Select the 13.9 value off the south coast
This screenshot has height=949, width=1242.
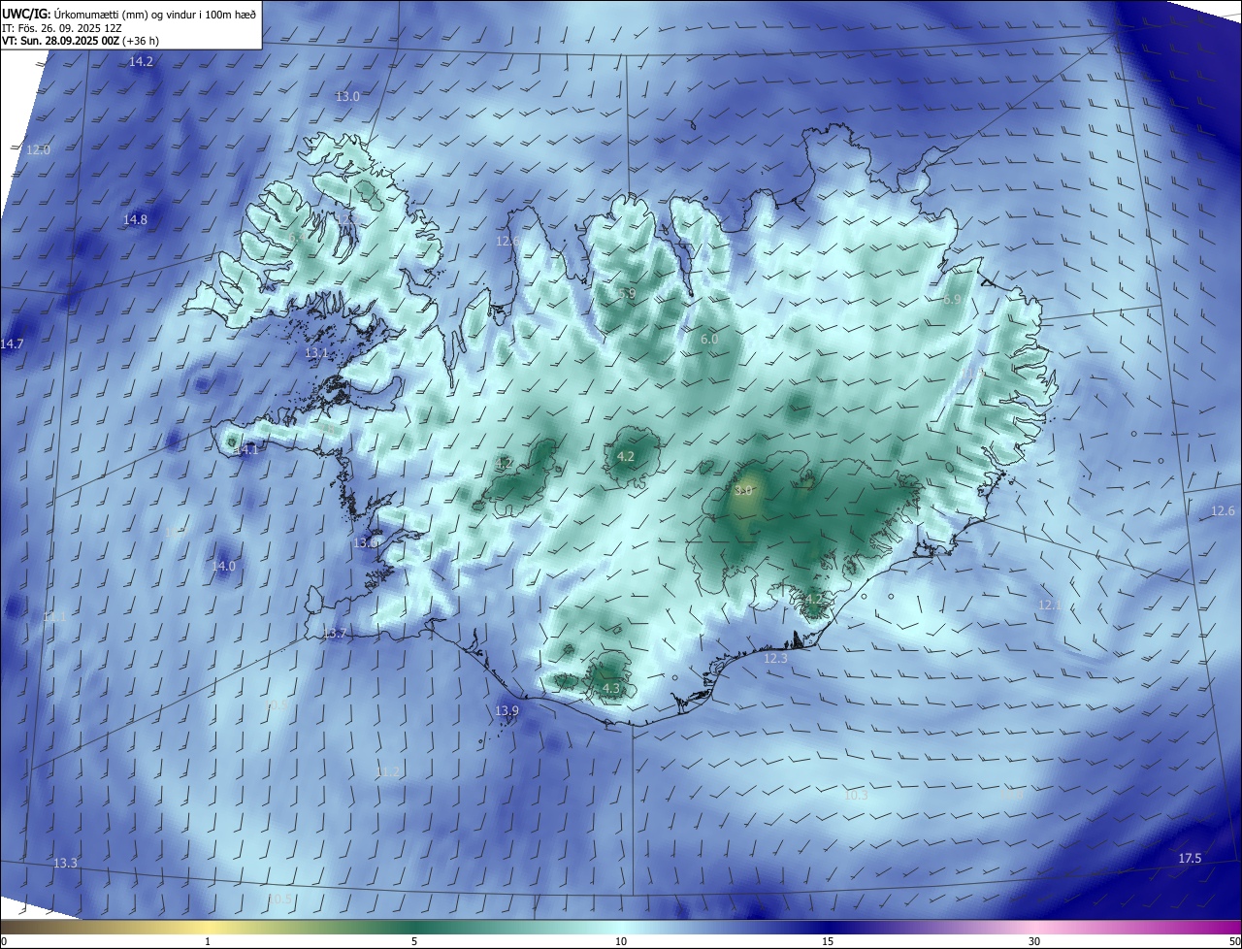tap(507, 710)
